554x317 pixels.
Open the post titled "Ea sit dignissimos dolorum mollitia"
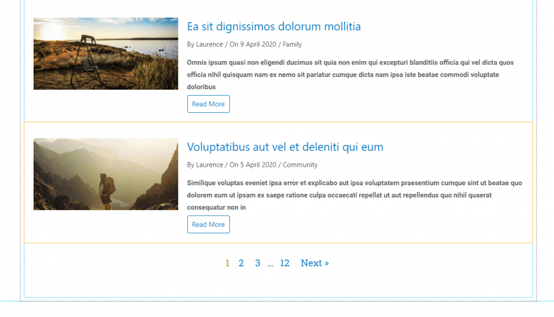(x=274, y=27)
